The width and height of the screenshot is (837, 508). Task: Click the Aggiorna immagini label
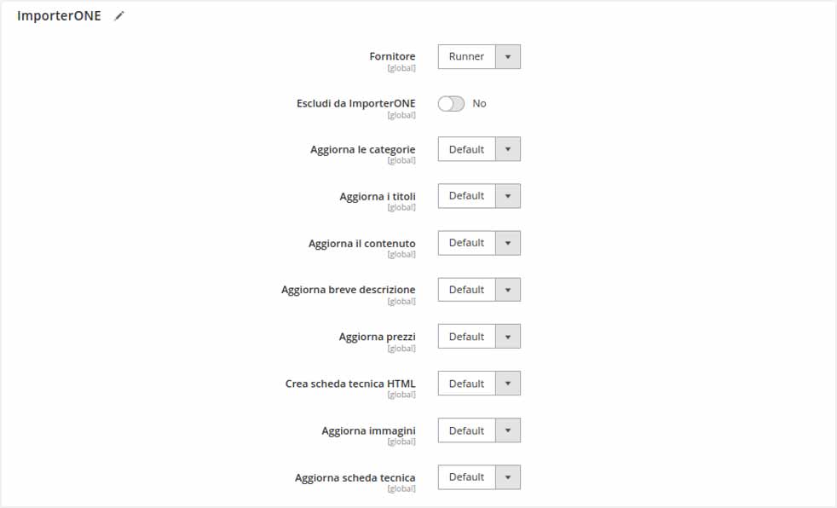(368, 430)
